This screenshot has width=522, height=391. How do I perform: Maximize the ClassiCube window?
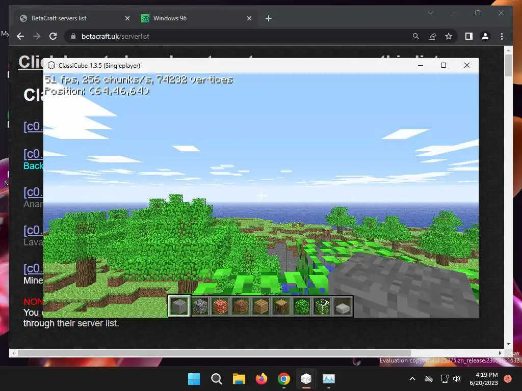[x=443, y=66]
